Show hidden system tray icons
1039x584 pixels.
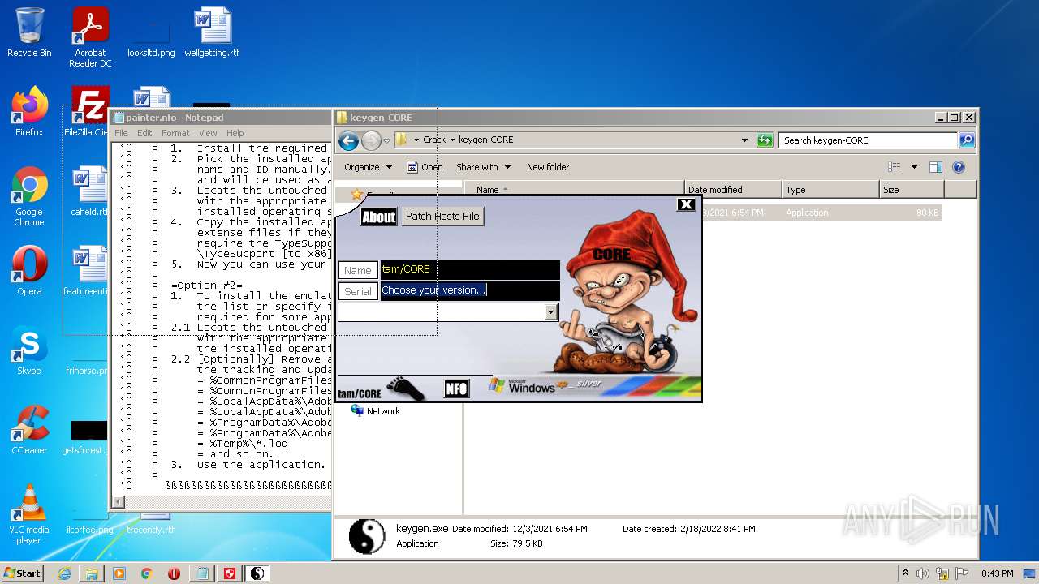coord(905,573)
